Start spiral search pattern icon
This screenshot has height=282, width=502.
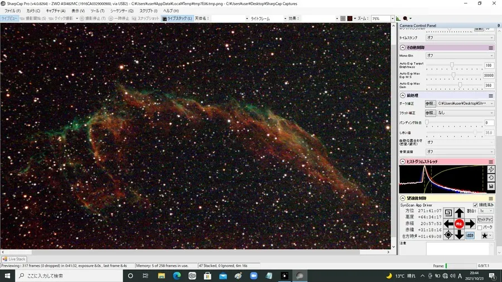tap(448, 213)
